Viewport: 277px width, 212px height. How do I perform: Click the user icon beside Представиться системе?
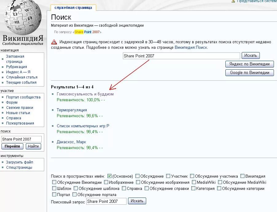pyautogui.click(x=233, y=1)
